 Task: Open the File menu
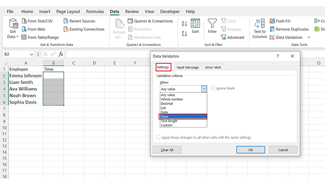tap(10, 11)
